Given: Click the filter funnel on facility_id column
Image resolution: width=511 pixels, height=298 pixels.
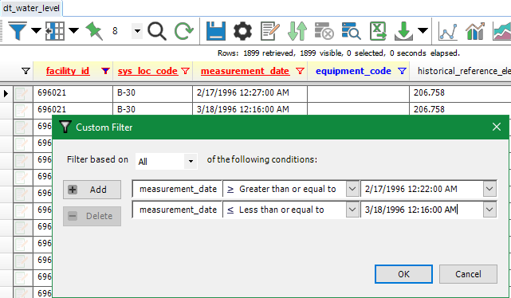Looking at the screenshot, I should point(105,71).
